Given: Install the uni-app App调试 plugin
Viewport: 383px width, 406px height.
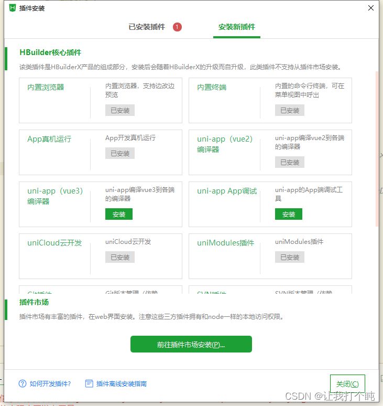Looking at the screenshot, I should 289,214.
